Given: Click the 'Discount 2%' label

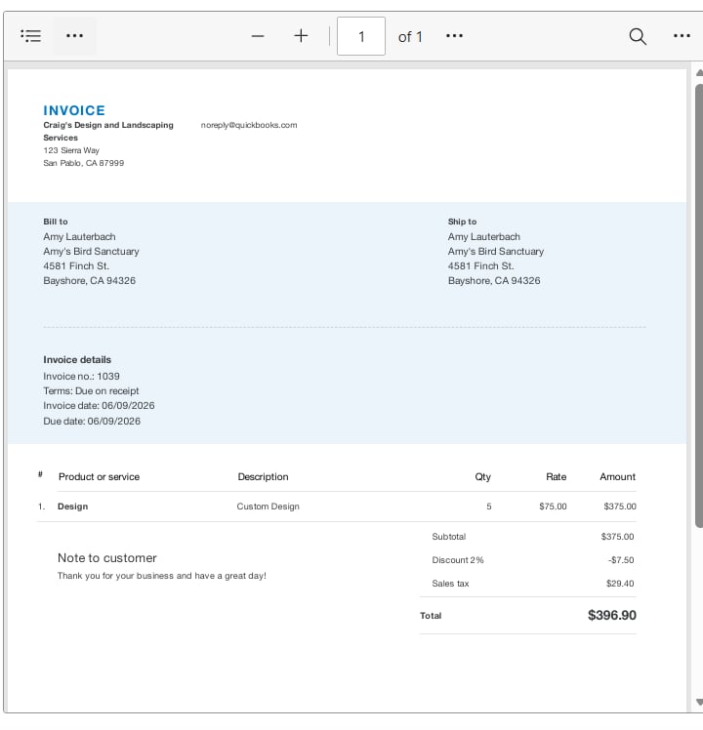Looking at the screenshot, I should tap(458, 560).
